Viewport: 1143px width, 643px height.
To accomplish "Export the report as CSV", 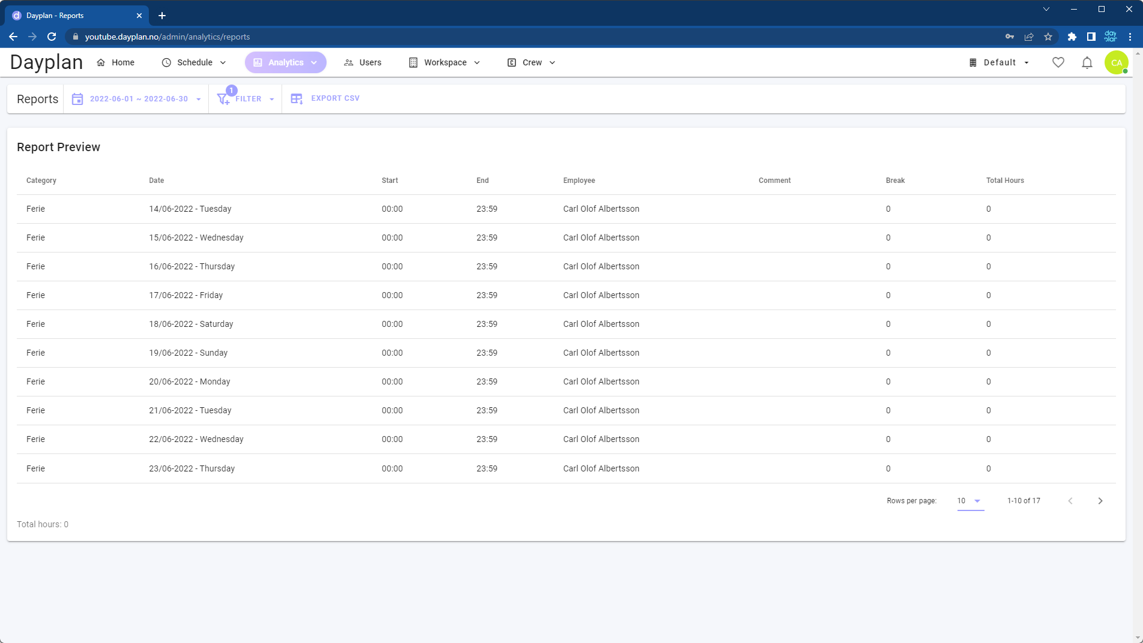I will click(325, 98).
